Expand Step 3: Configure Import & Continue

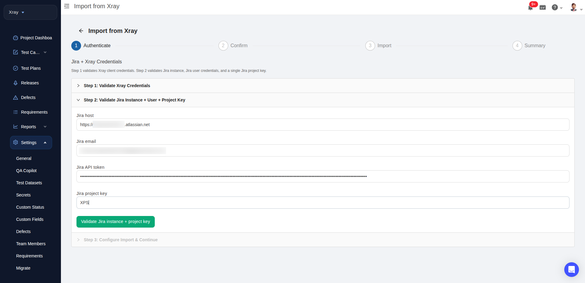pyautogui.click(x=323, y=240)
